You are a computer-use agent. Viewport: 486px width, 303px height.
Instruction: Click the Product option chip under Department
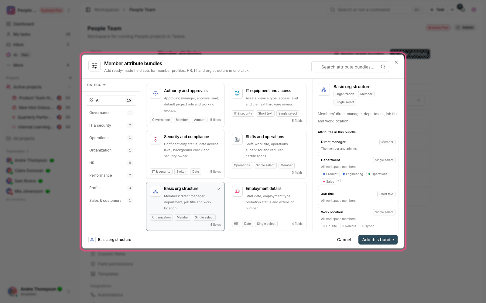click(330, 174)
